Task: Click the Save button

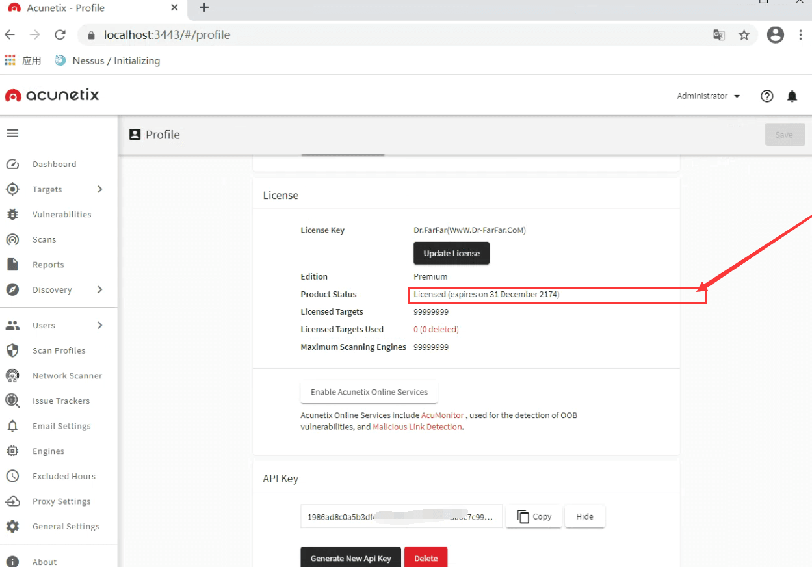Action: point(784,135)
